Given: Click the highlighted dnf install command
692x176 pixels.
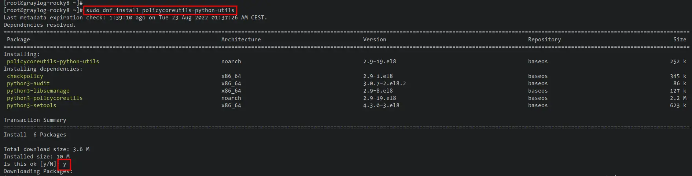Looking at the screenshot, I should [160, 10].
